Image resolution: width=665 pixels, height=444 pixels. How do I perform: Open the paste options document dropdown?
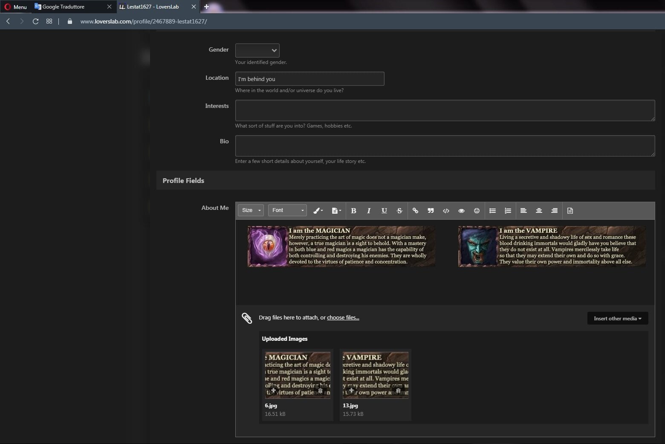coord(336,211)
